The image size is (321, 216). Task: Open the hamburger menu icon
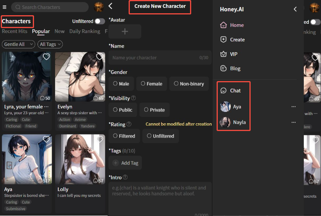5,7
